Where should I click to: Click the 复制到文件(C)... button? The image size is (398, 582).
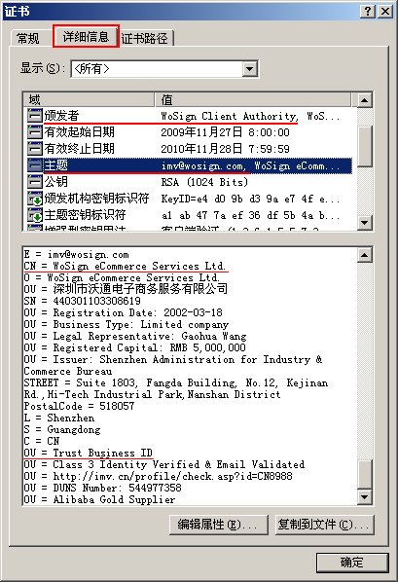click(324, 525)
